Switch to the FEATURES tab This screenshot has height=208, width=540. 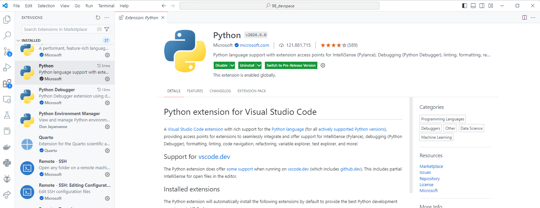195,91
